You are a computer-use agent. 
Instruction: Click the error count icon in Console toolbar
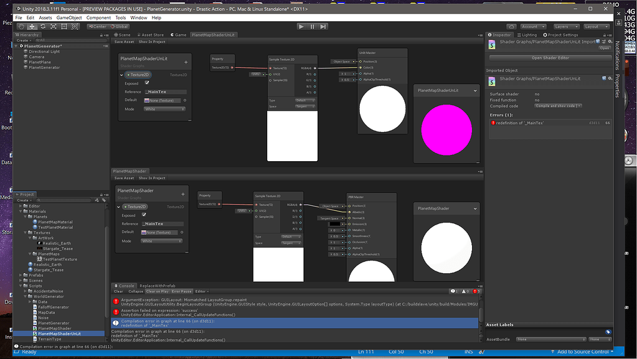click(x=474, y=291)
